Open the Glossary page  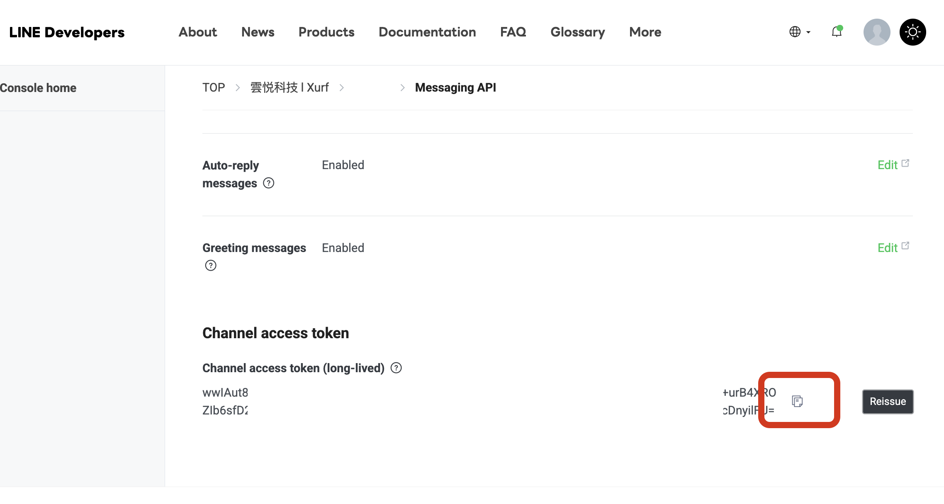click(x=578, y=32)
